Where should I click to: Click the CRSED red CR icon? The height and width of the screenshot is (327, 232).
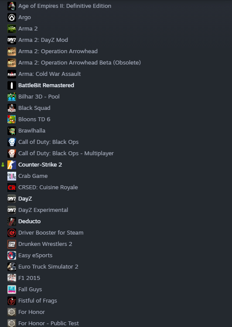12,187
